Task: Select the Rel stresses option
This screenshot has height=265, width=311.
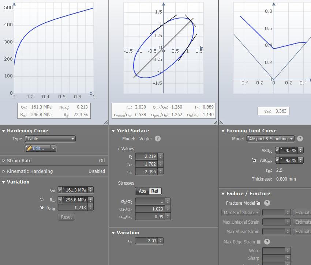Action: [x=155, y=191]
